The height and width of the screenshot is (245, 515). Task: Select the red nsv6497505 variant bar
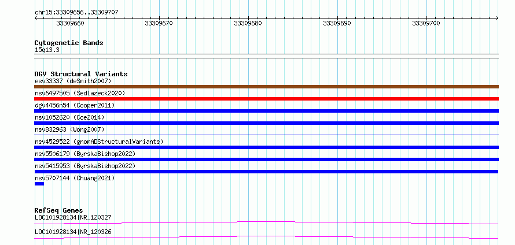(x=266, y=99)
